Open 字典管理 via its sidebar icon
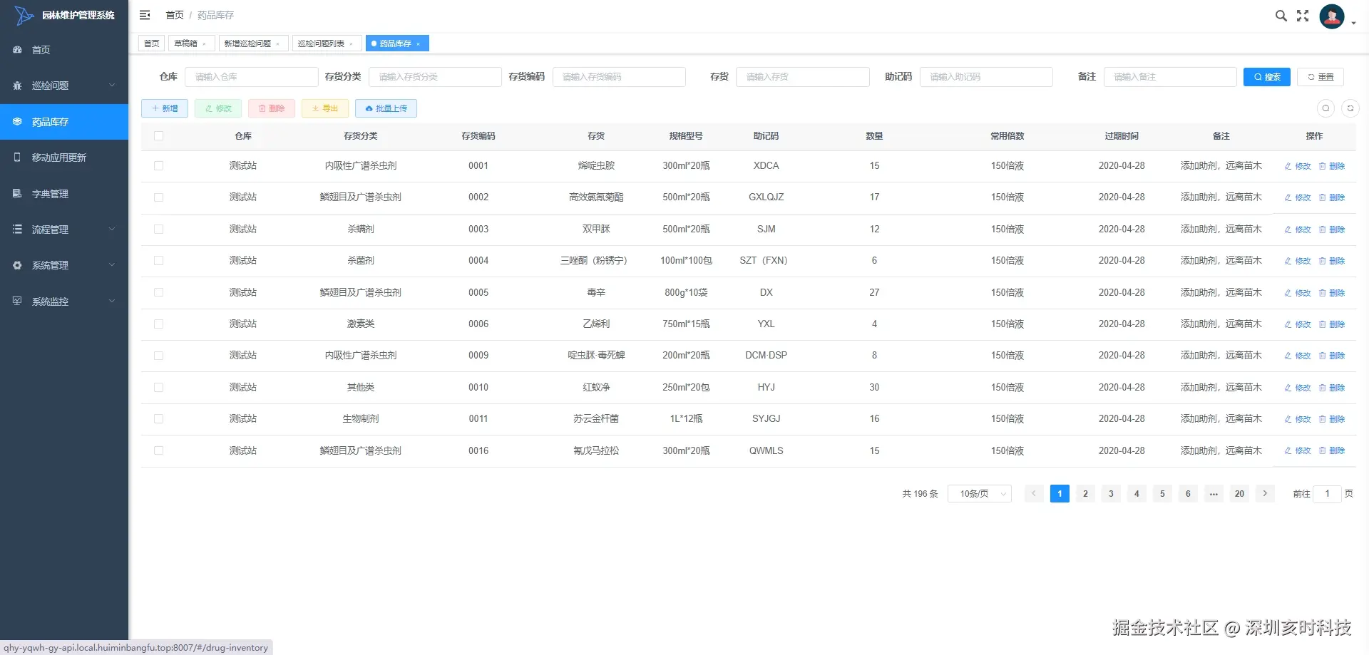This screenshot has width=1369, height=655. click(x=17, y=193)
